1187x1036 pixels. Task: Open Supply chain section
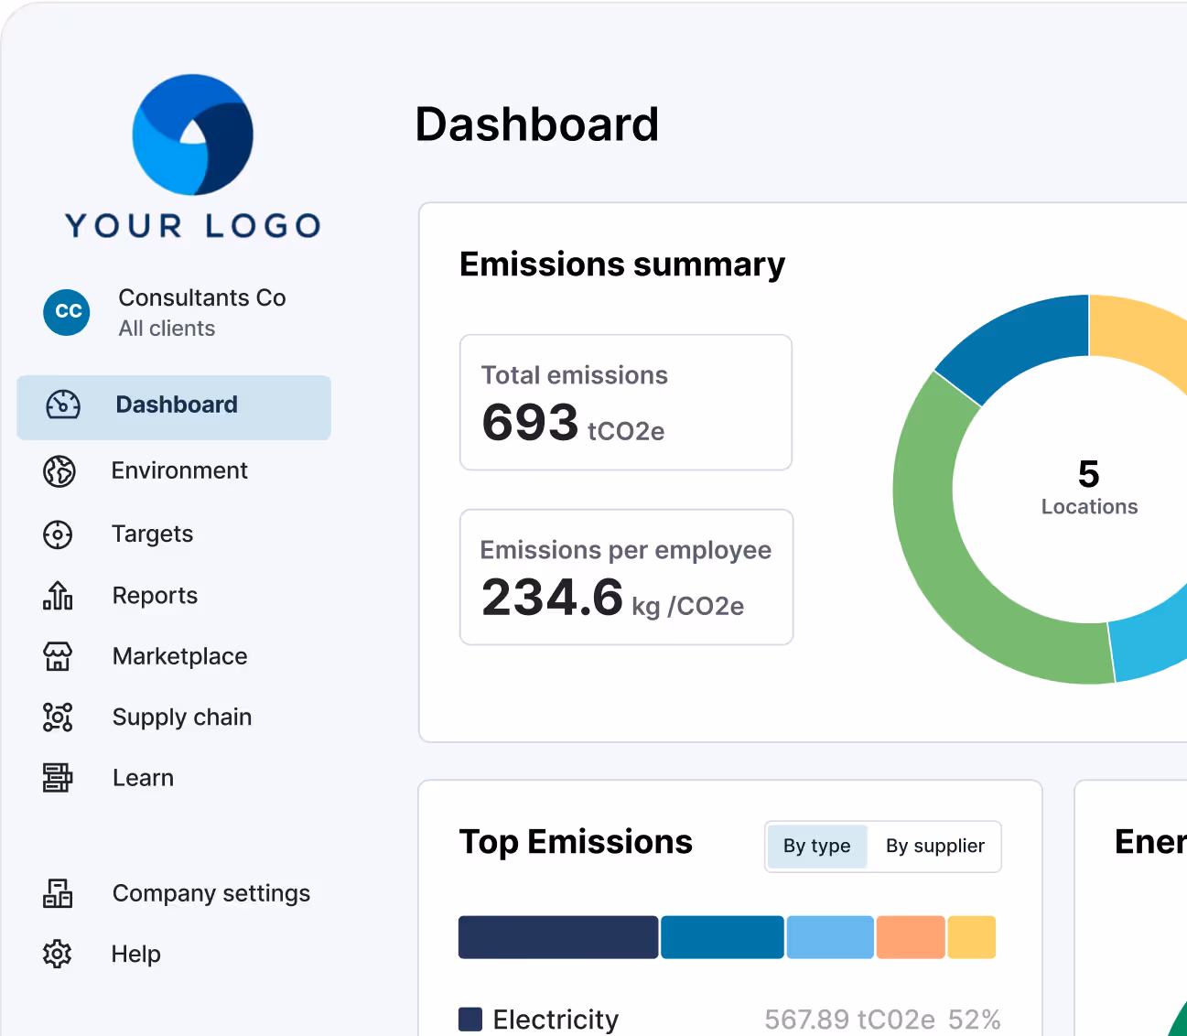[181, 718]
